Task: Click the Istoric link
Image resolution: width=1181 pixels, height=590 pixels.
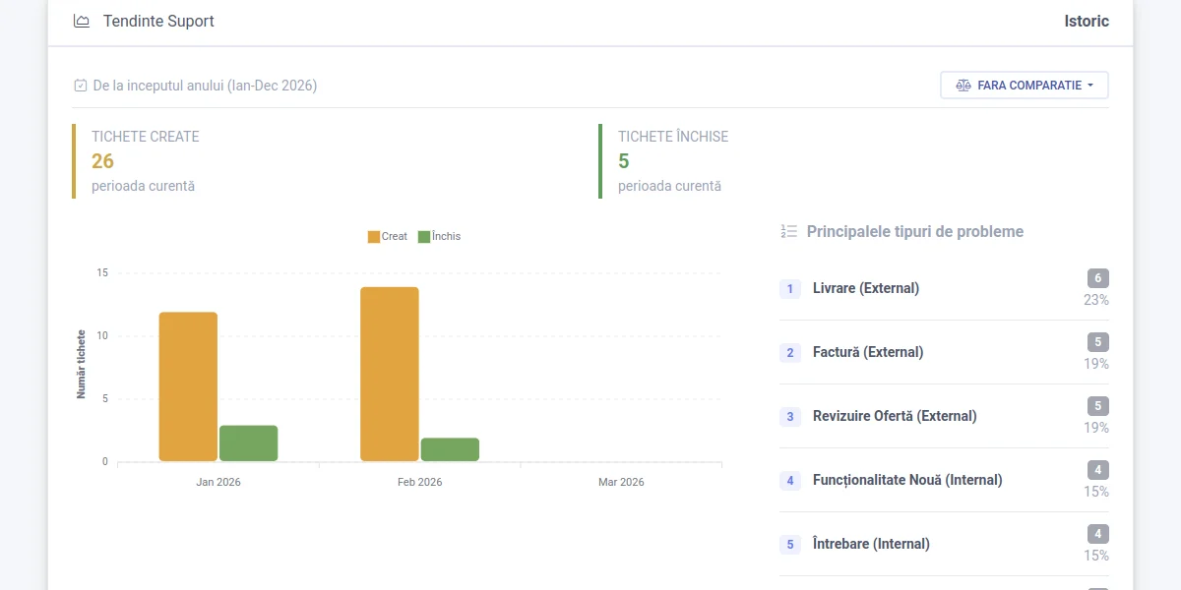Action: [x=1086, y=21]
